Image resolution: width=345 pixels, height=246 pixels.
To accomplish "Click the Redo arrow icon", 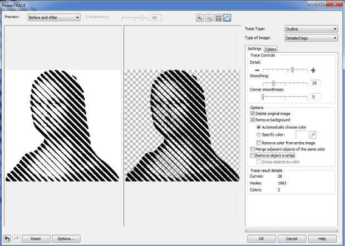I will (x=15, y=238).
